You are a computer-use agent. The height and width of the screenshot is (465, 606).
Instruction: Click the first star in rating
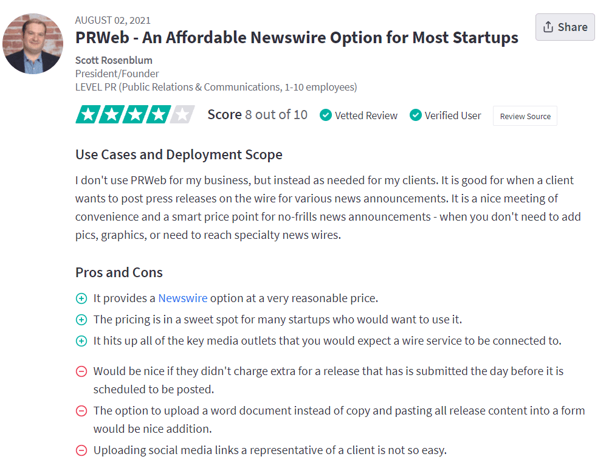(88, 114)
